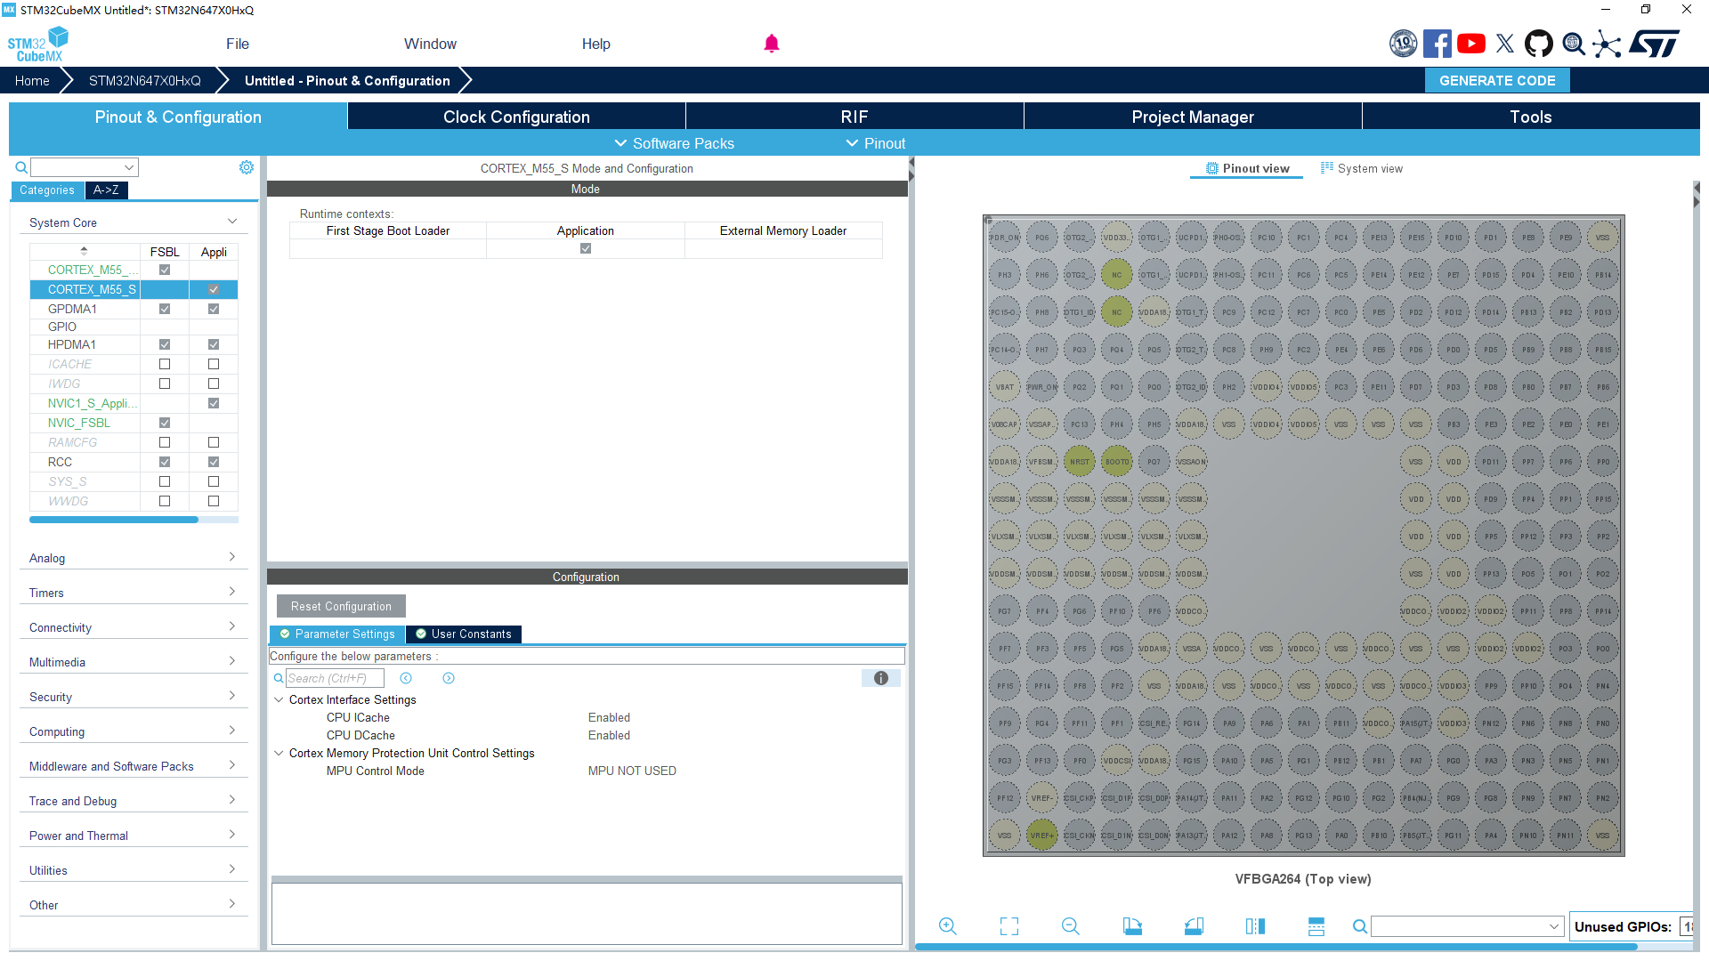Toggle RCC Appli checkbox
Image resolution: width=1709 pixels, height=961 pixels.
coord(214,462)
